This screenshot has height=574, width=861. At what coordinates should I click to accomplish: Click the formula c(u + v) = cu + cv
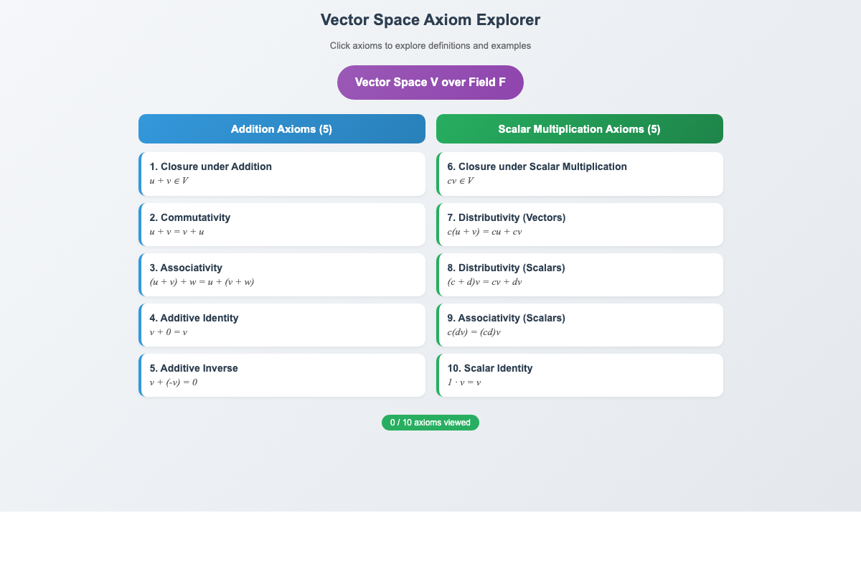(484, 231)
